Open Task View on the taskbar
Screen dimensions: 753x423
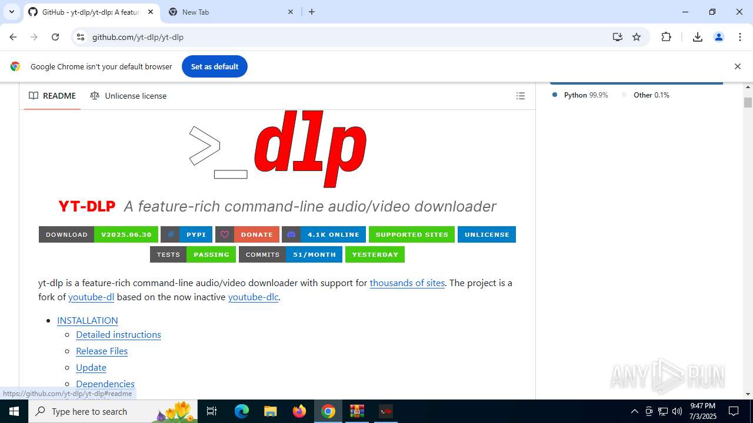click(x=212, y=411)
